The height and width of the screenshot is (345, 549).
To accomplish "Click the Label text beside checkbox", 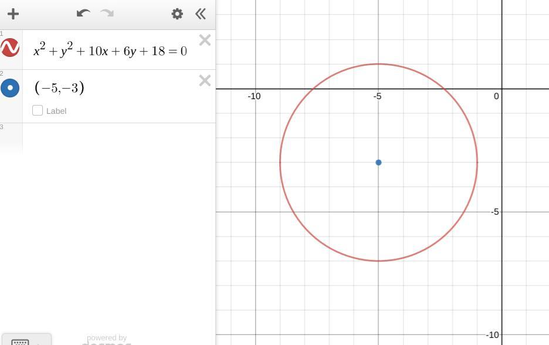I will (x=56, y=111).
